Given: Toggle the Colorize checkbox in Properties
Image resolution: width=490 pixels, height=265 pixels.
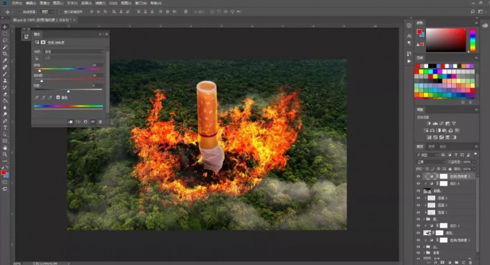Looking at the screenshot, I should coord(58,98).
